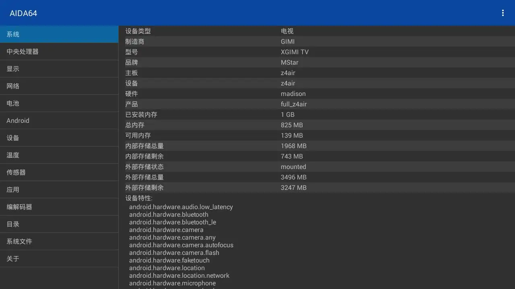Viewport: 515px width, 289px height.
Task: Select the 设备类型 row label
Action: tap(138, 31)
